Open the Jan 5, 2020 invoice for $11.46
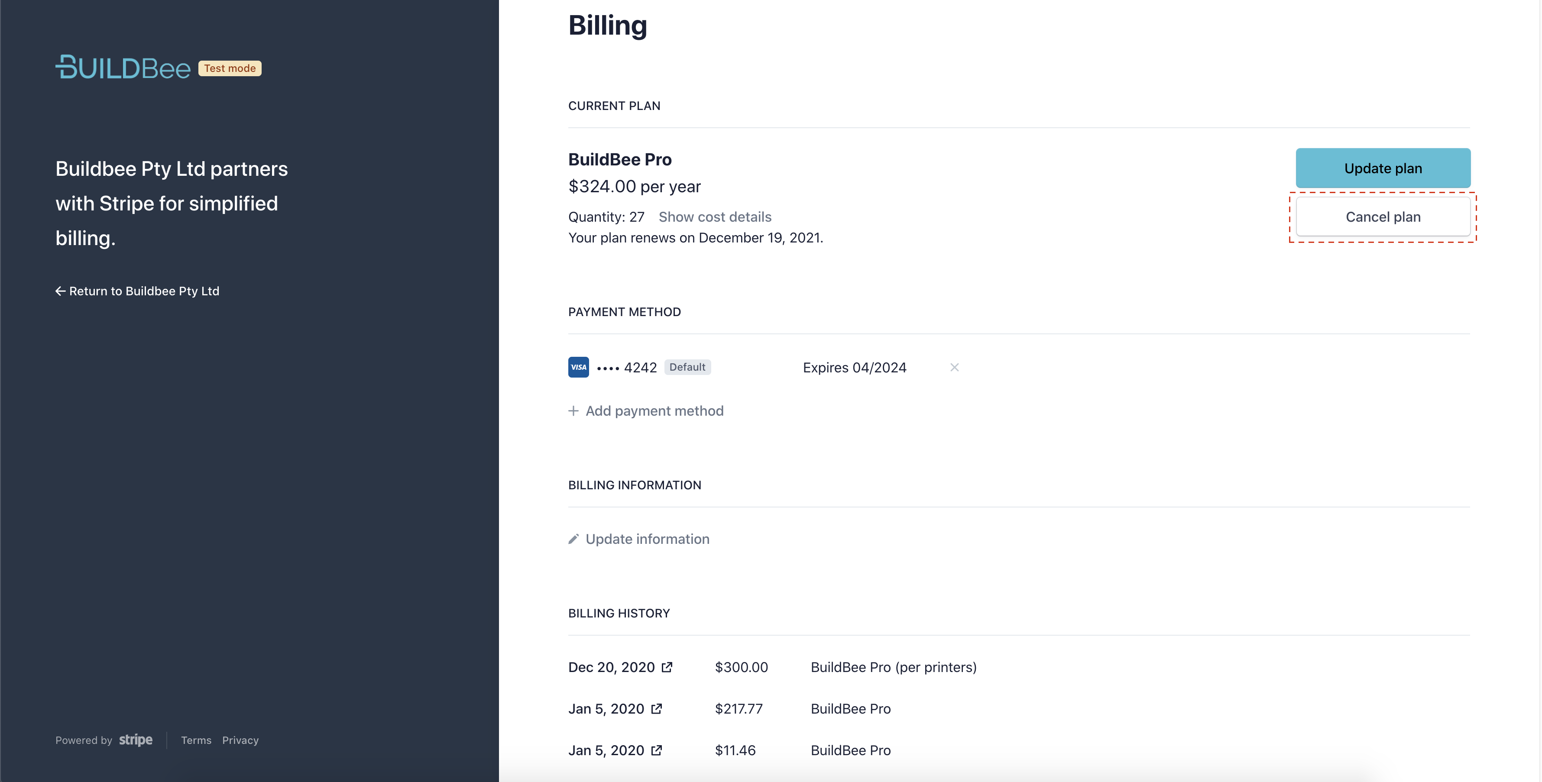This screenshot has width=1542, height=782. point(615,750)
